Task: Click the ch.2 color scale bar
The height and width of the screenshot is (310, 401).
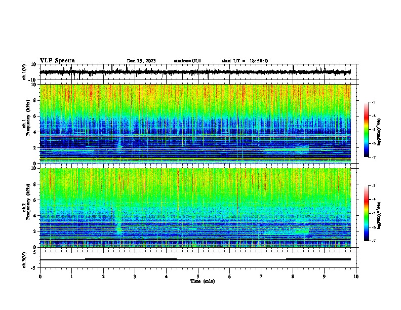Action: [367, 213]
